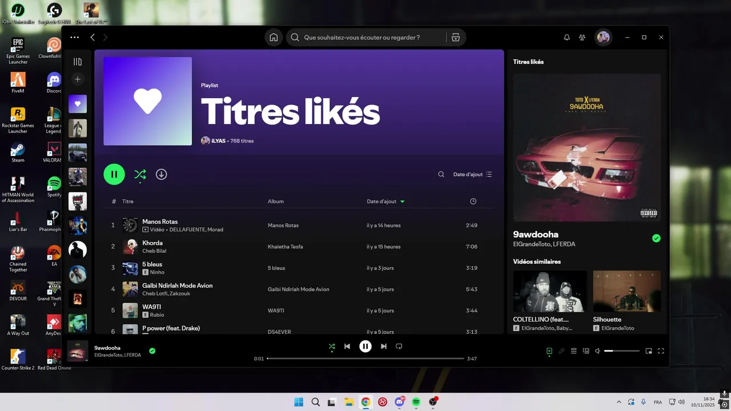This screenshot has width=731, height=411.
Task: Toggle repeat mode icon
Action: pos(399,346)
